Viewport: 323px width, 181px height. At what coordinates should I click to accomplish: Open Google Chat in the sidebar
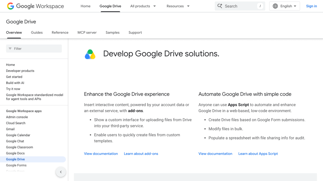[15, 141]
